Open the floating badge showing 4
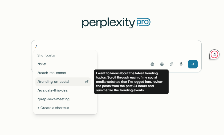Image resolution: width=224 pixels, height=135 pixels. tap(214, 54)
